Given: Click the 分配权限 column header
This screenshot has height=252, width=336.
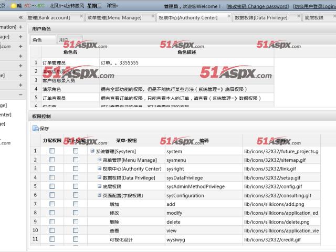Looking at the screenshot, I should tap(52, 141).
